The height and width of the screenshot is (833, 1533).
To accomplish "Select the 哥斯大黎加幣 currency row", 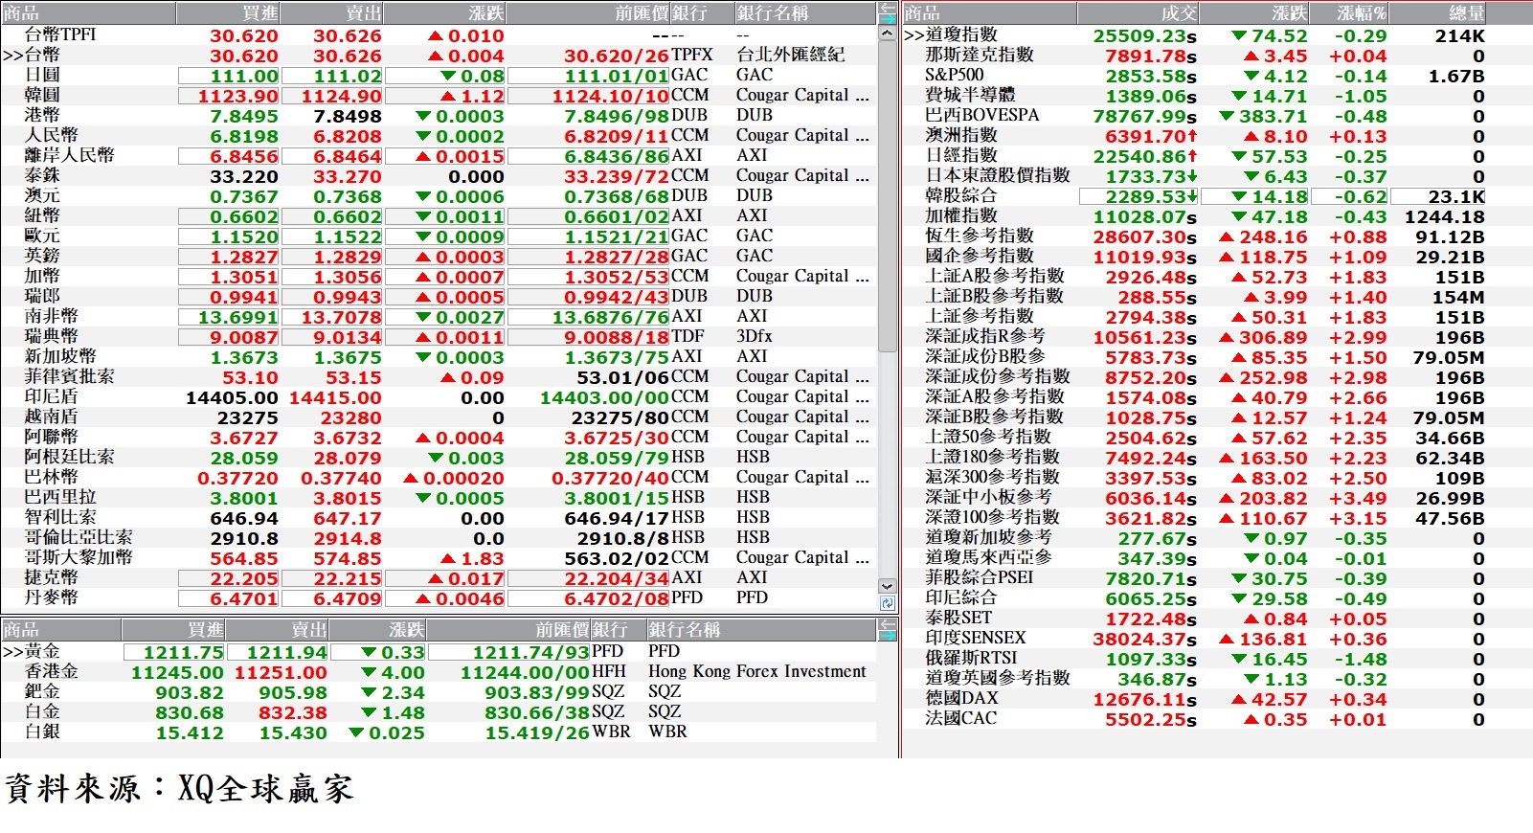I will (439, 558).
